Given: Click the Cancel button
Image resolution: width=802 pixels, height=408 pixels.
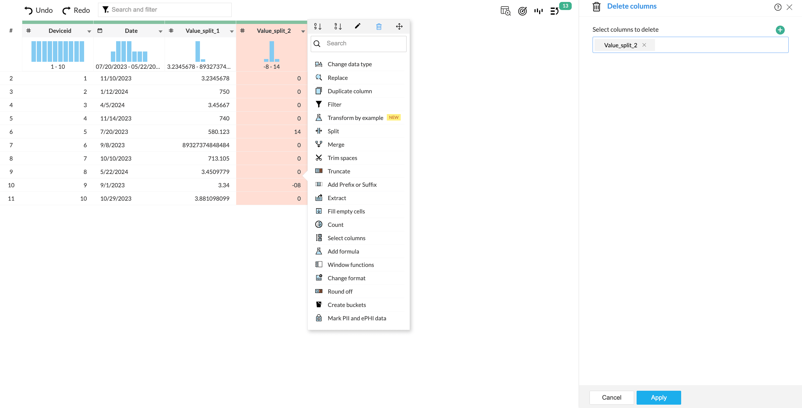Looking at the screenshot, I should [x=612, y=397].
